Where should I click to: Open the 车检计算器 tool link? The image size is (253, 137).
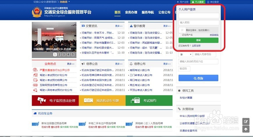pyautogui.click(x=186, y=98)
